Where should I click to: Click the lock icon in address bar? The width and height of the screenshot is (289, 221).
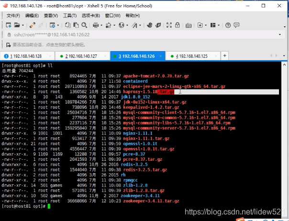pyautogui.click(x=9, y=34)
